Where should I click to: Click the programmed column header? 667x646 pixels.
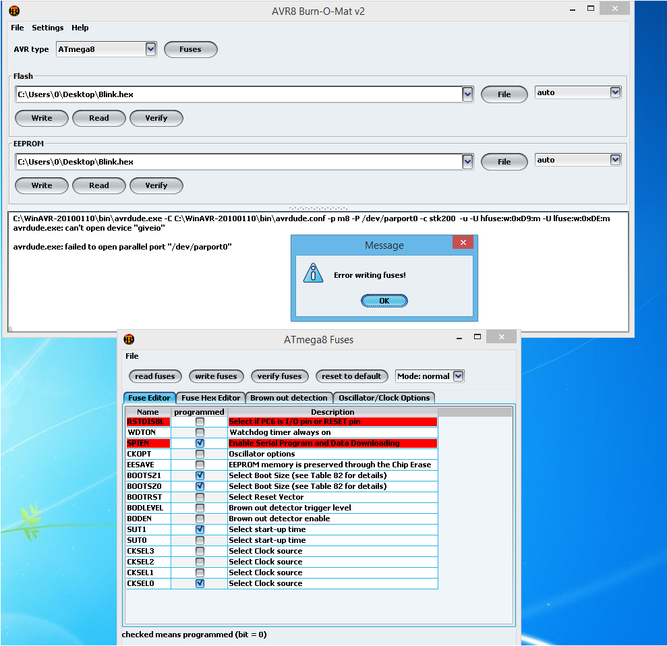pyautogui.click(x=199, y=411)
